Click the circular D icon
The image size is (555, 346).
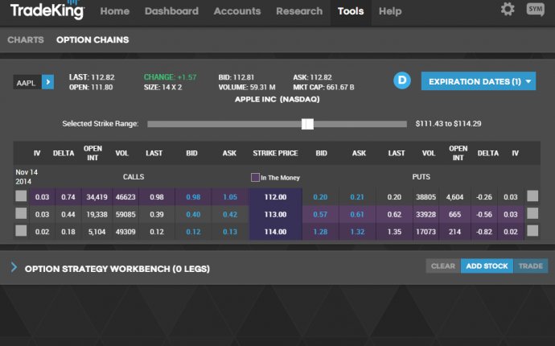(x=401, y=80)
